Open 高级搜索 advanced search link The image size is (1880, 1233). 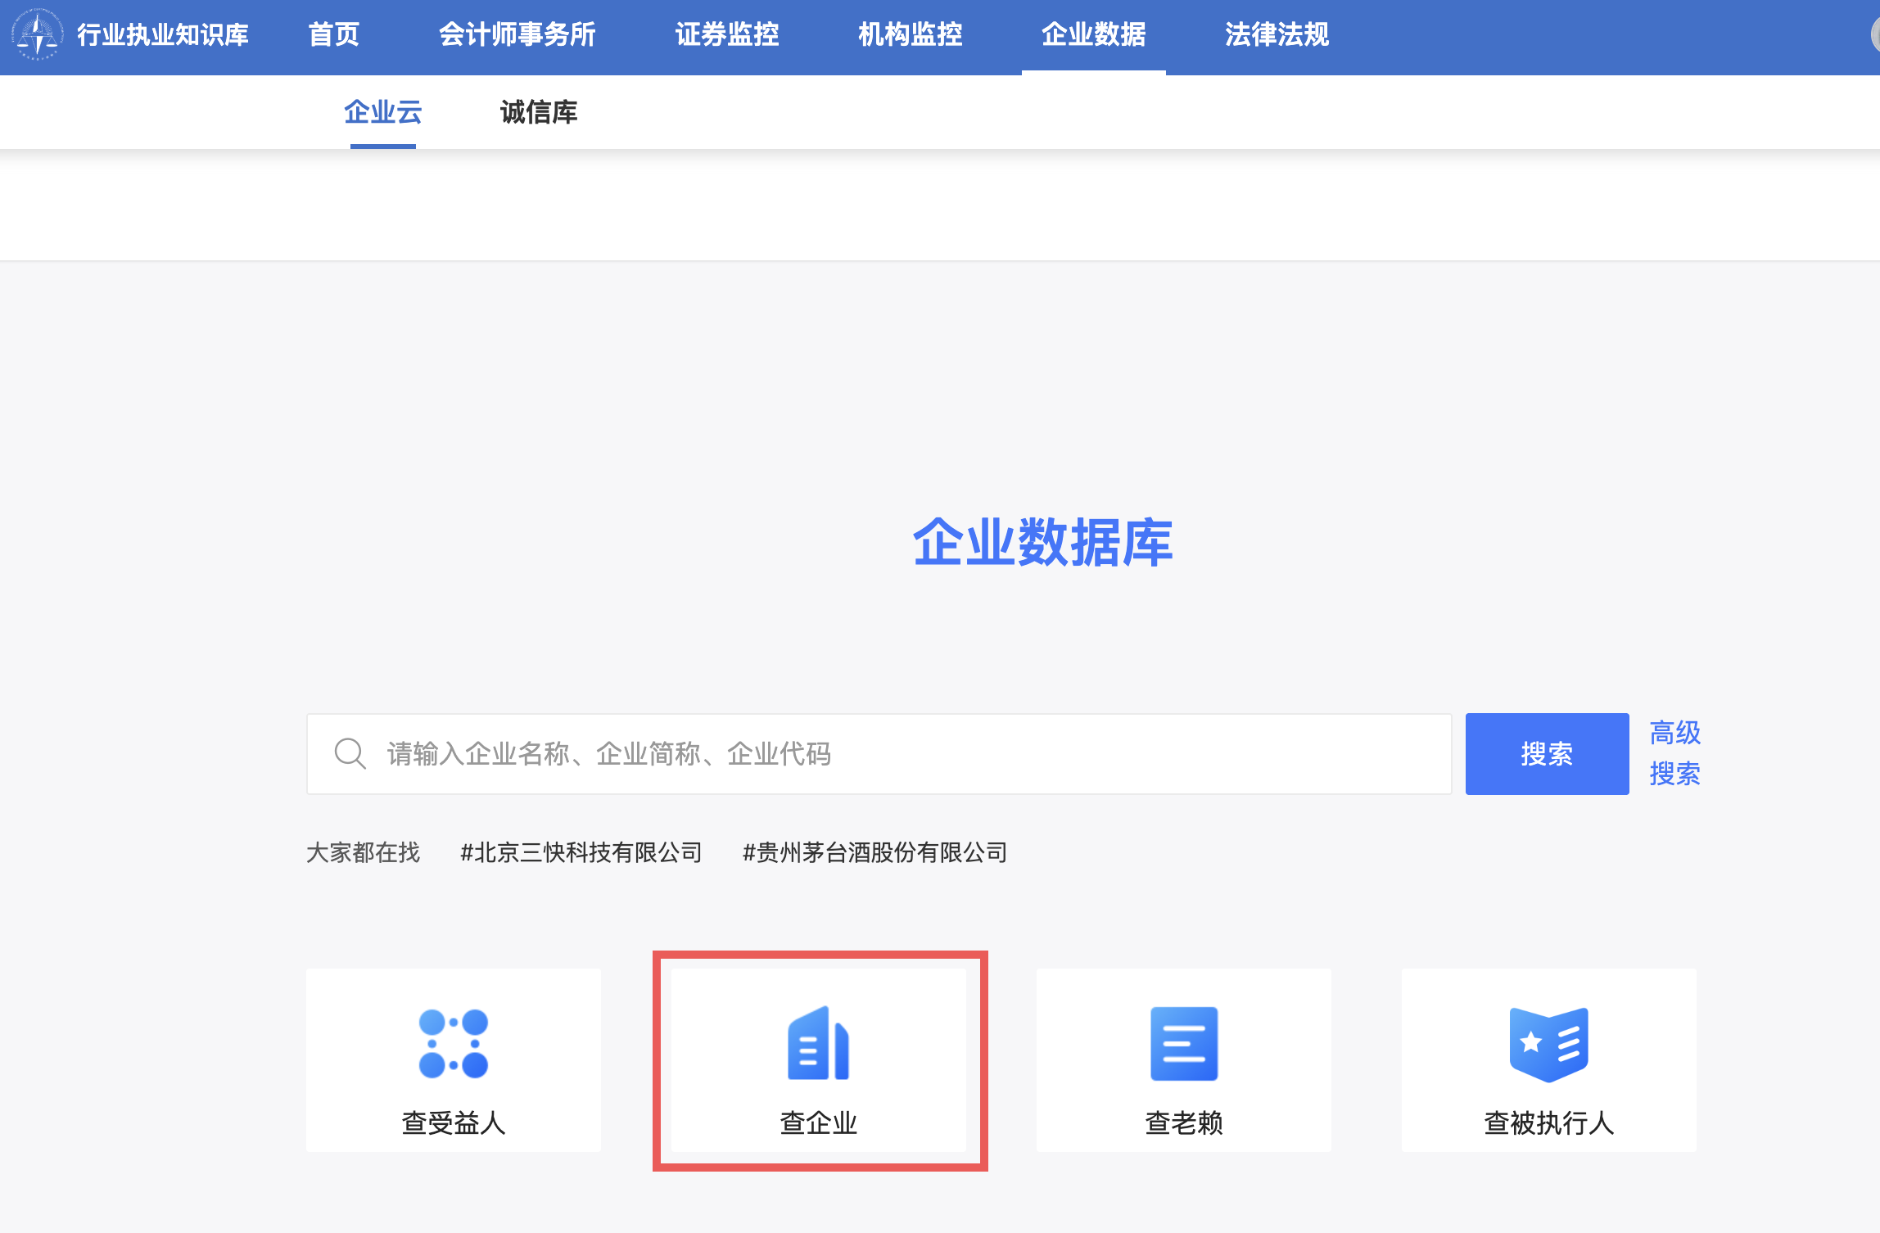(x=1675, y=753)
